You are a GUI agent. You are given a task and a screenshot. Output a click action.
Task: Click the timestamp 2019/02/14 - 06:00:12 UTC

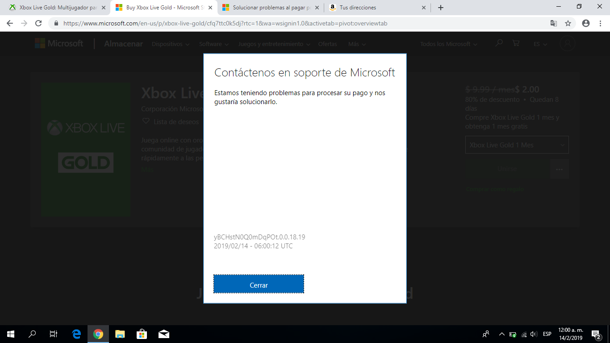[x=253, y=246]
